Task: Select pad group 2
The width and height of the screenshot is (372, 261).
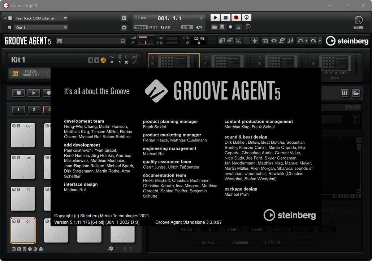Action: (x=34, y=110)
